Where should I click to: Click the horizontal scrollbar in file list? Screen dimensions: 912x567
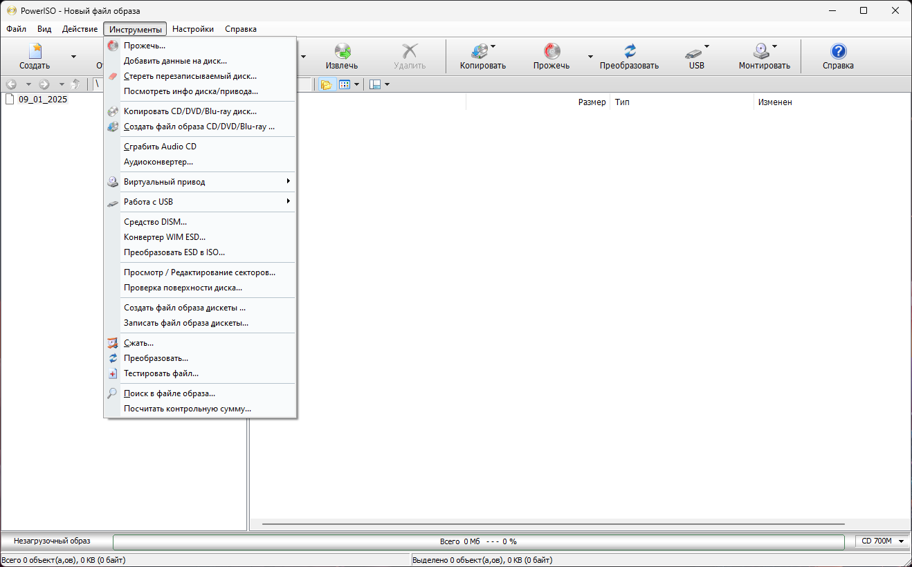(554, 524)
